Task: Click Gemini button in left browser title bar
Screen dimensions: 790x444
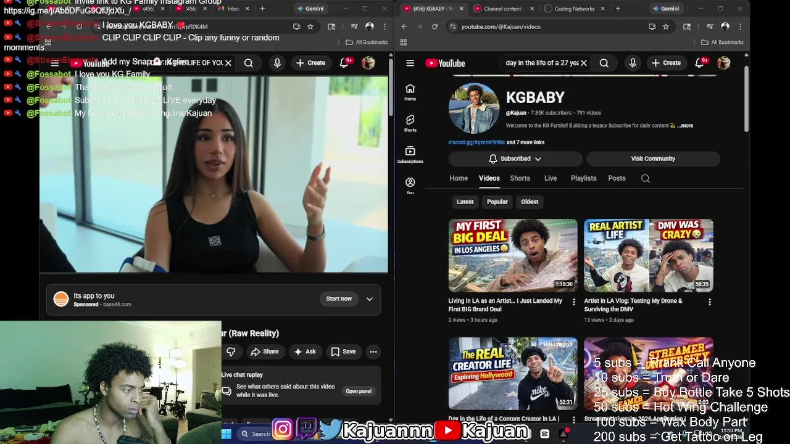Action: (310, 9)
